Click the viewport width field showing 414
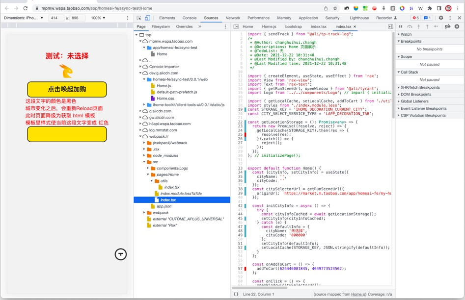Image resolution: width=465 pixels, height=300 pixels. (x=56, y=18)
